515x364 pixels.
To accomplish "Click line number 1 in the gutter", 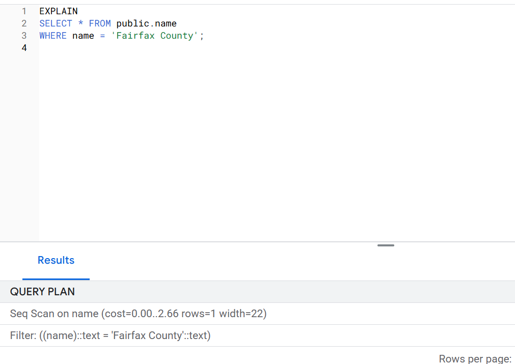I will 24,12.
